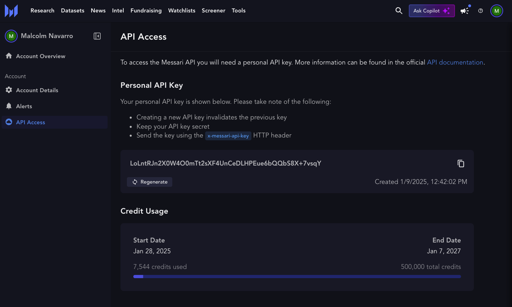Copy the API key to clipboard
512x307 pixels.
[x=461, y=164]
